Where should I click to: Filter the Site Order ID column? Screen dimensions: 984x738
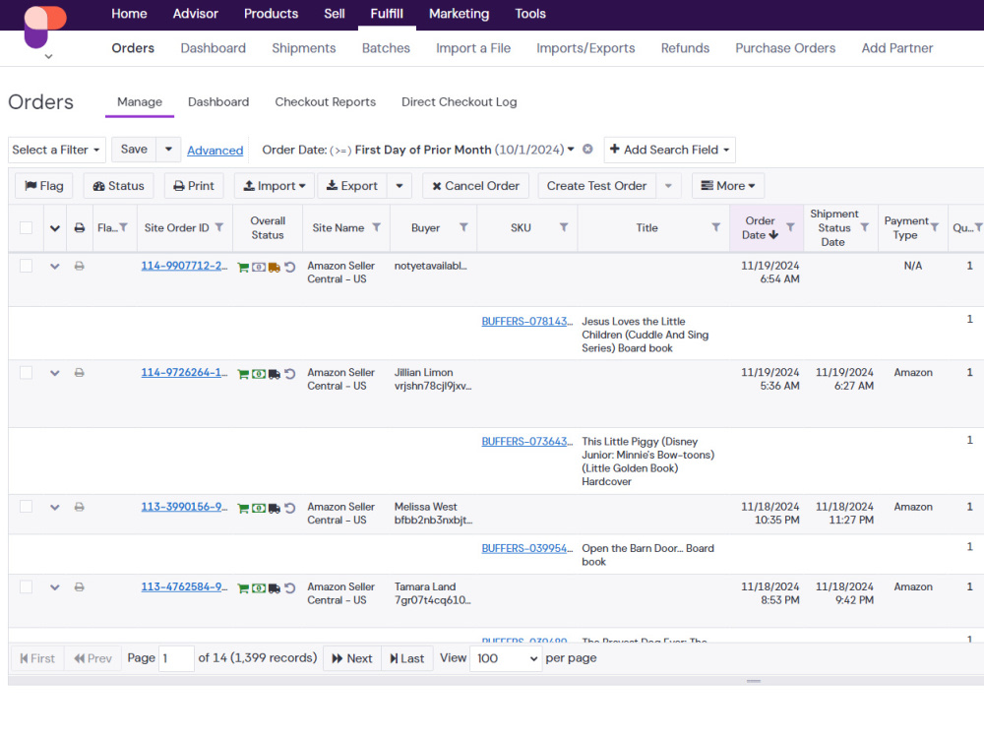219,227
